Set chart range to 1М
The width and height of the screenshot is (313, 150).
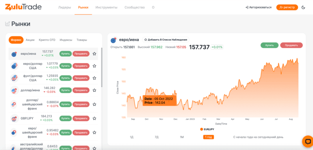click(x=182, y=137)
